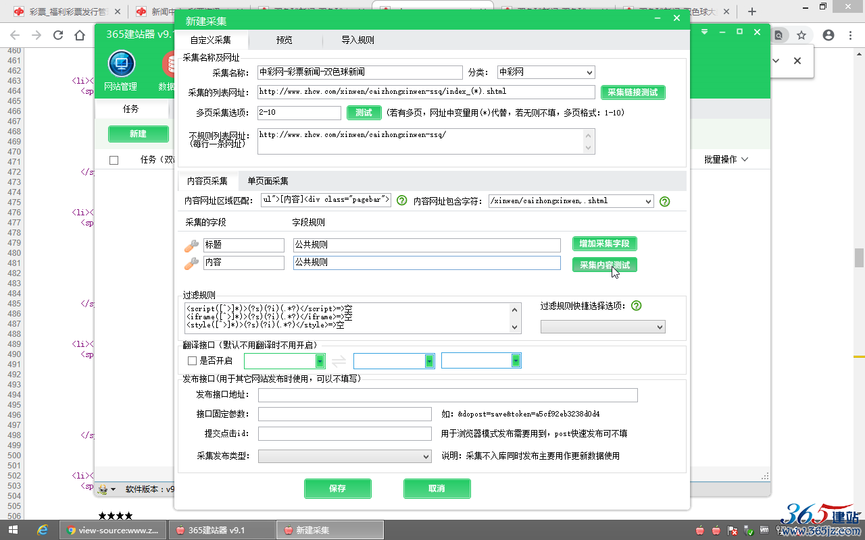Click 保存 button
The image size is (865, 540).
337,489
